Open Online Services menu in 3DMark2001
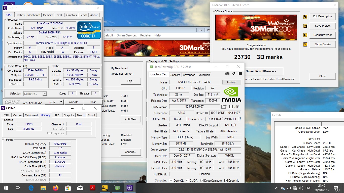This screenshot has height=193, width=344. point(127,35)
